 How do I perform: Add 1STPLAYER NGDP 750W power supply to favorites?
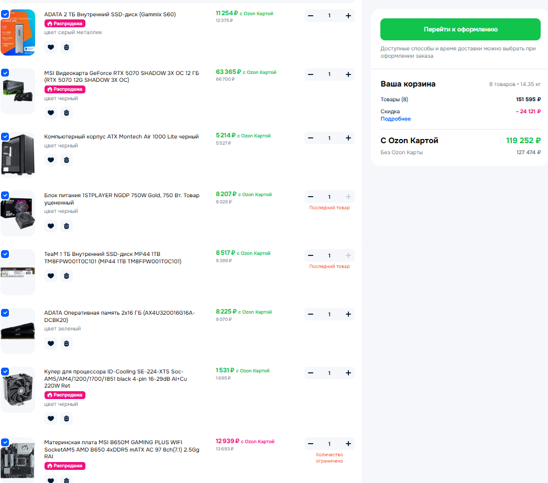51,226
